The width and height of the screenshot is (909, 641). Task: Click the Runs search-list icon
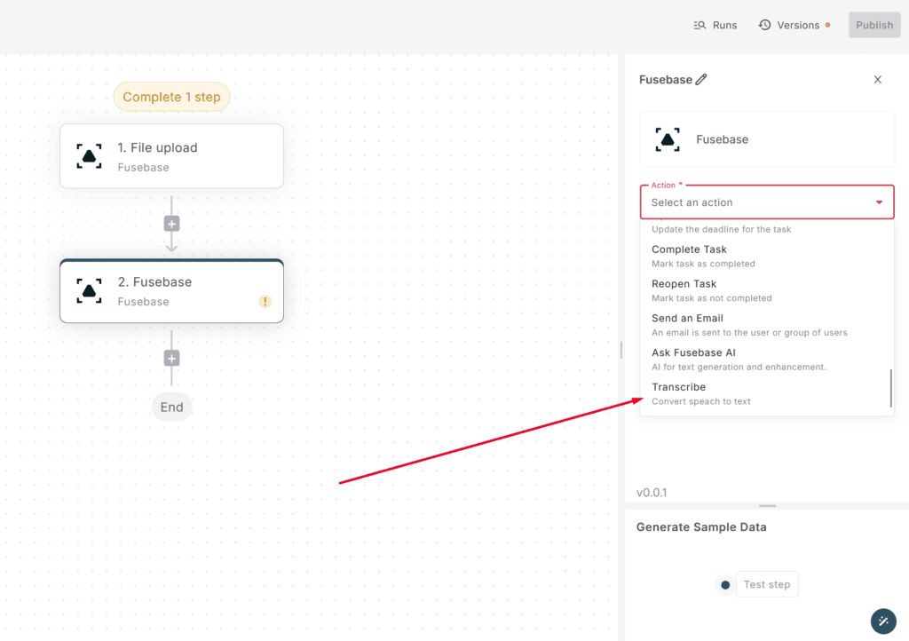pos(700,25)
